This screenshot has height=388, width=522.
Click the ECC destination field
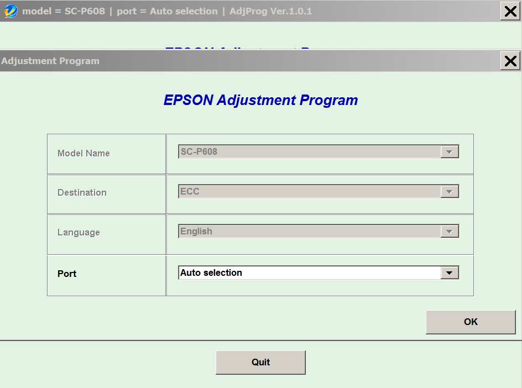[x=319, y=191]
